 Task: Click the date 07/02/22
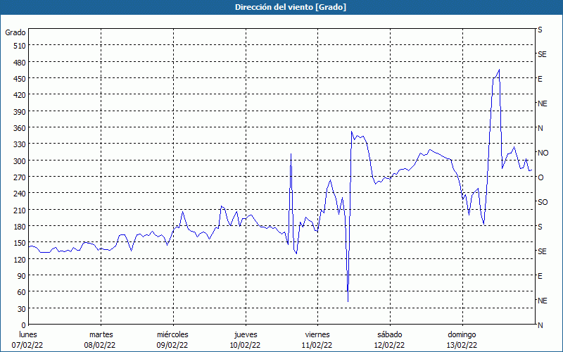[27, 345]
